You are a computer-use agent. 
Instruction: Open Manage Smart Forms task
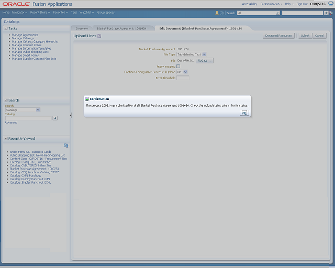pyautogui.click(x=25, y=55)
